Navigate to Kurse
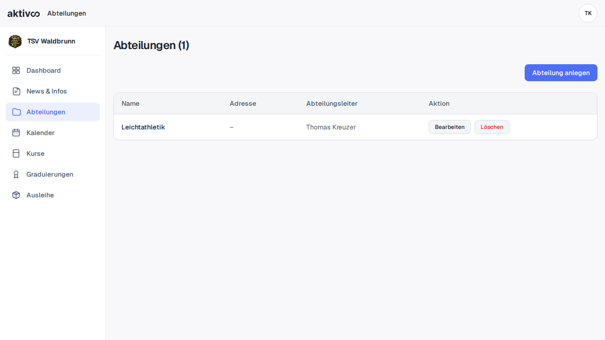605x340 pixels. pos(52,153)
